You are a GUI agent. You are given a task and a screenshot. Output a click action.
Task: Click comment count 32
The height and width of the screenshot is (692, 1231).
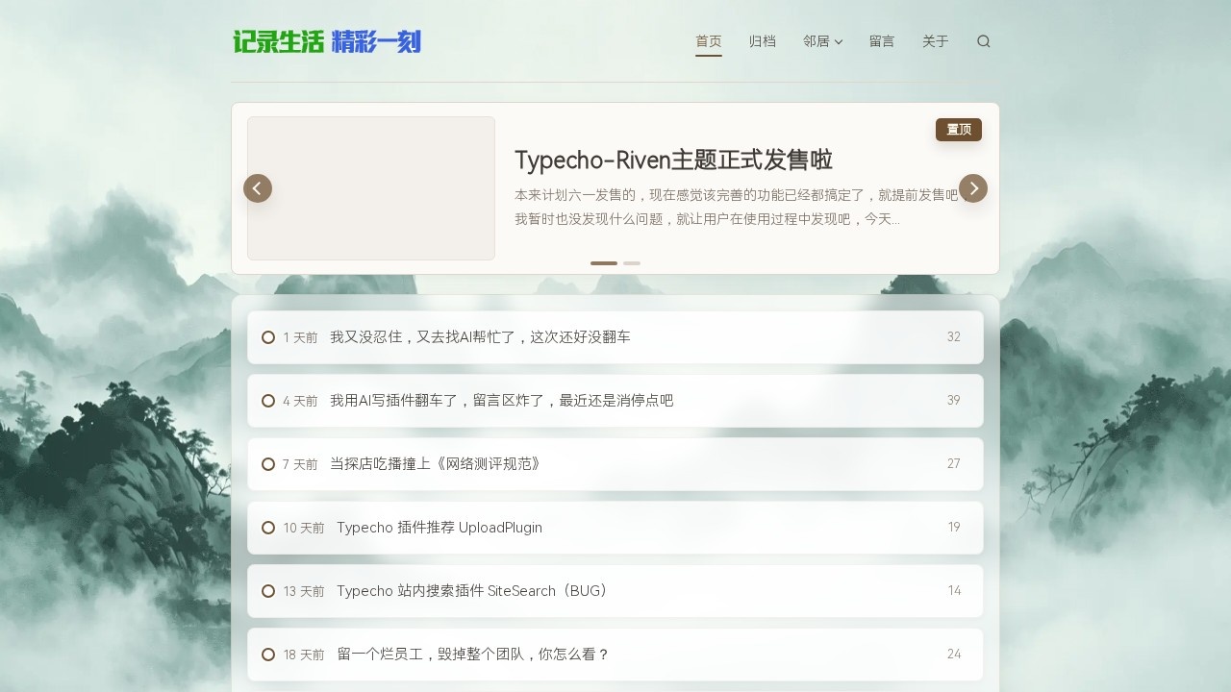954,337
